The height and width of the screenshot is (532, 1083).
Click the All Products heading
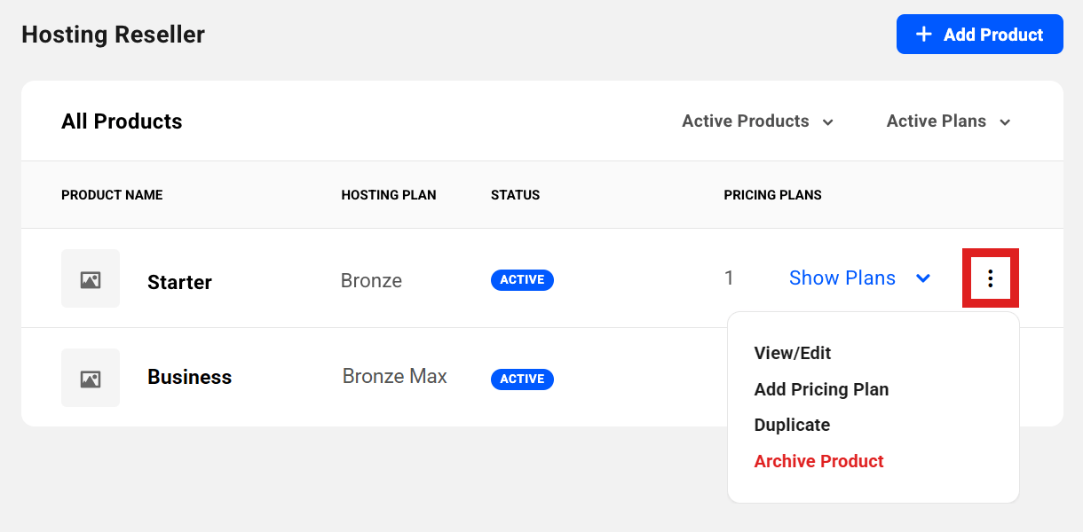pos(122,121)
